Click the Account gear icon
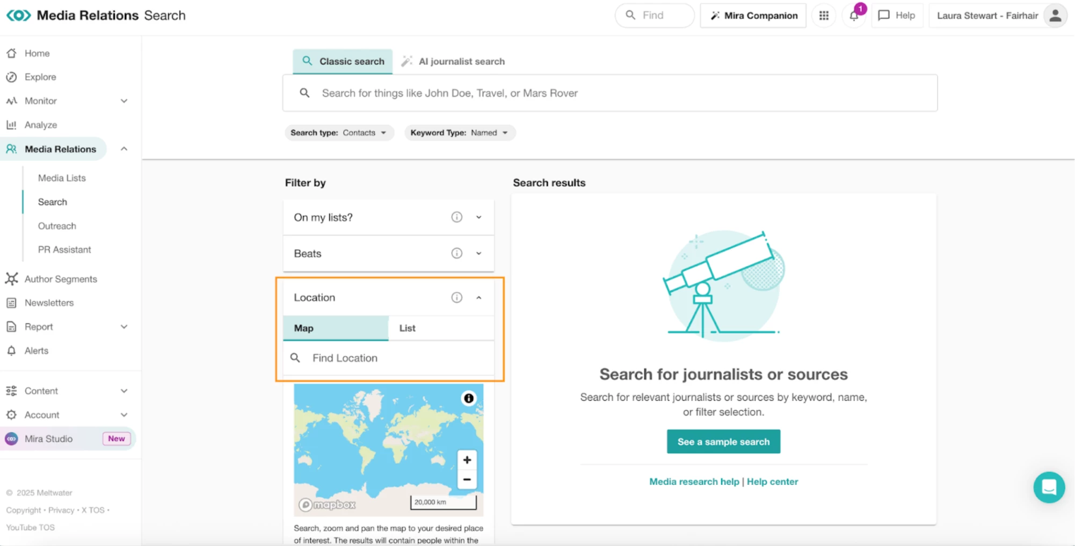 (11, 415)
